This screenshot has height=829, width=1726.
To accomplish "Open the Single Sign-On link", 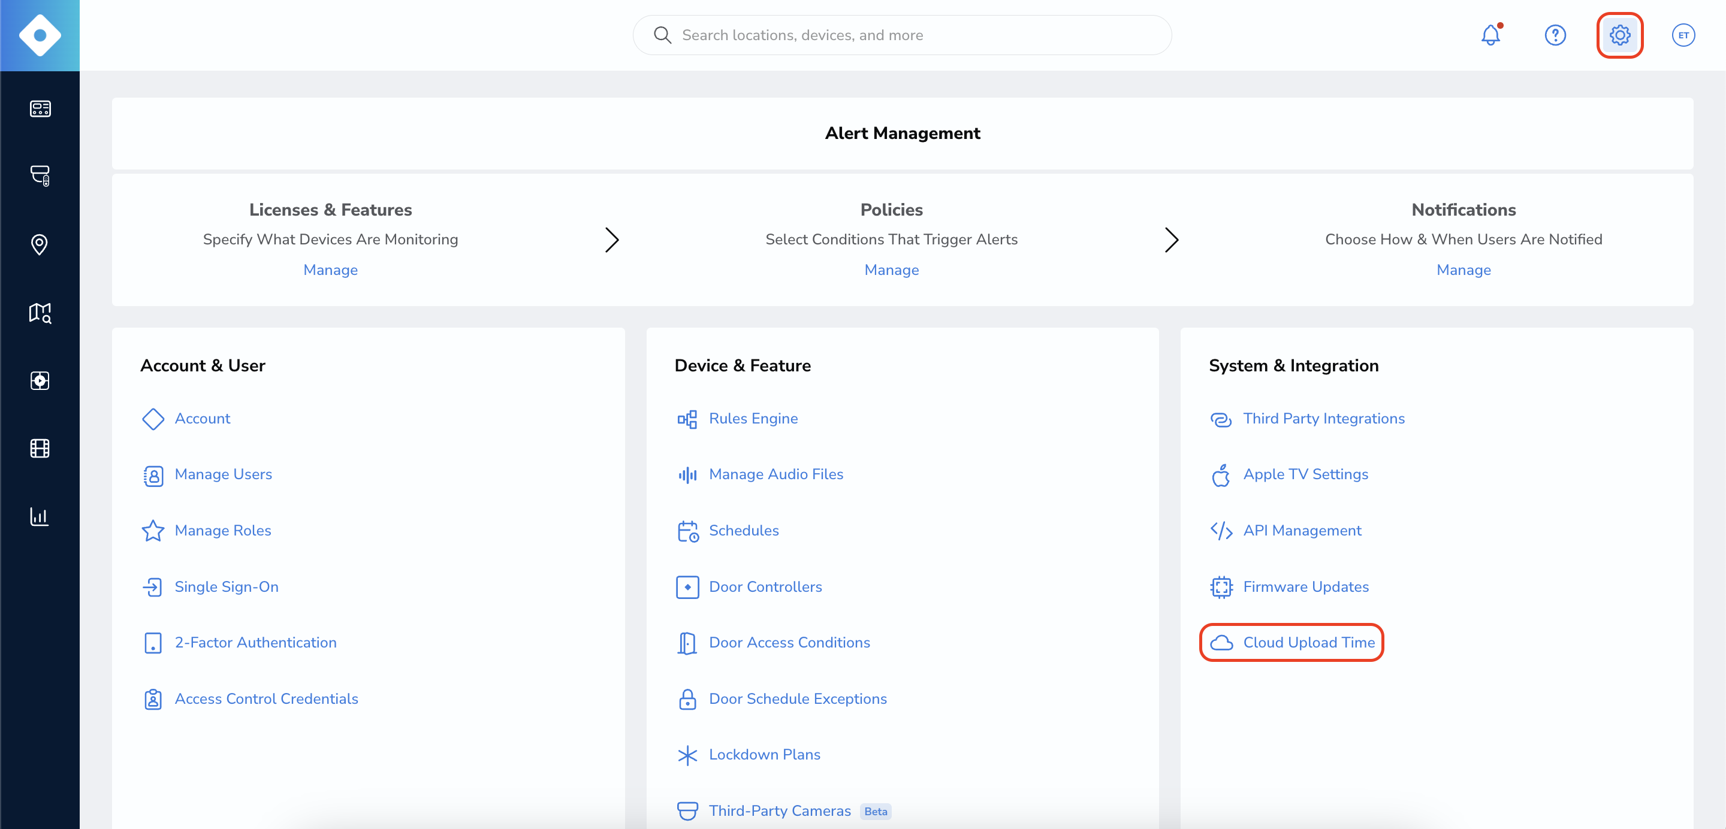I will click(227, 586).
